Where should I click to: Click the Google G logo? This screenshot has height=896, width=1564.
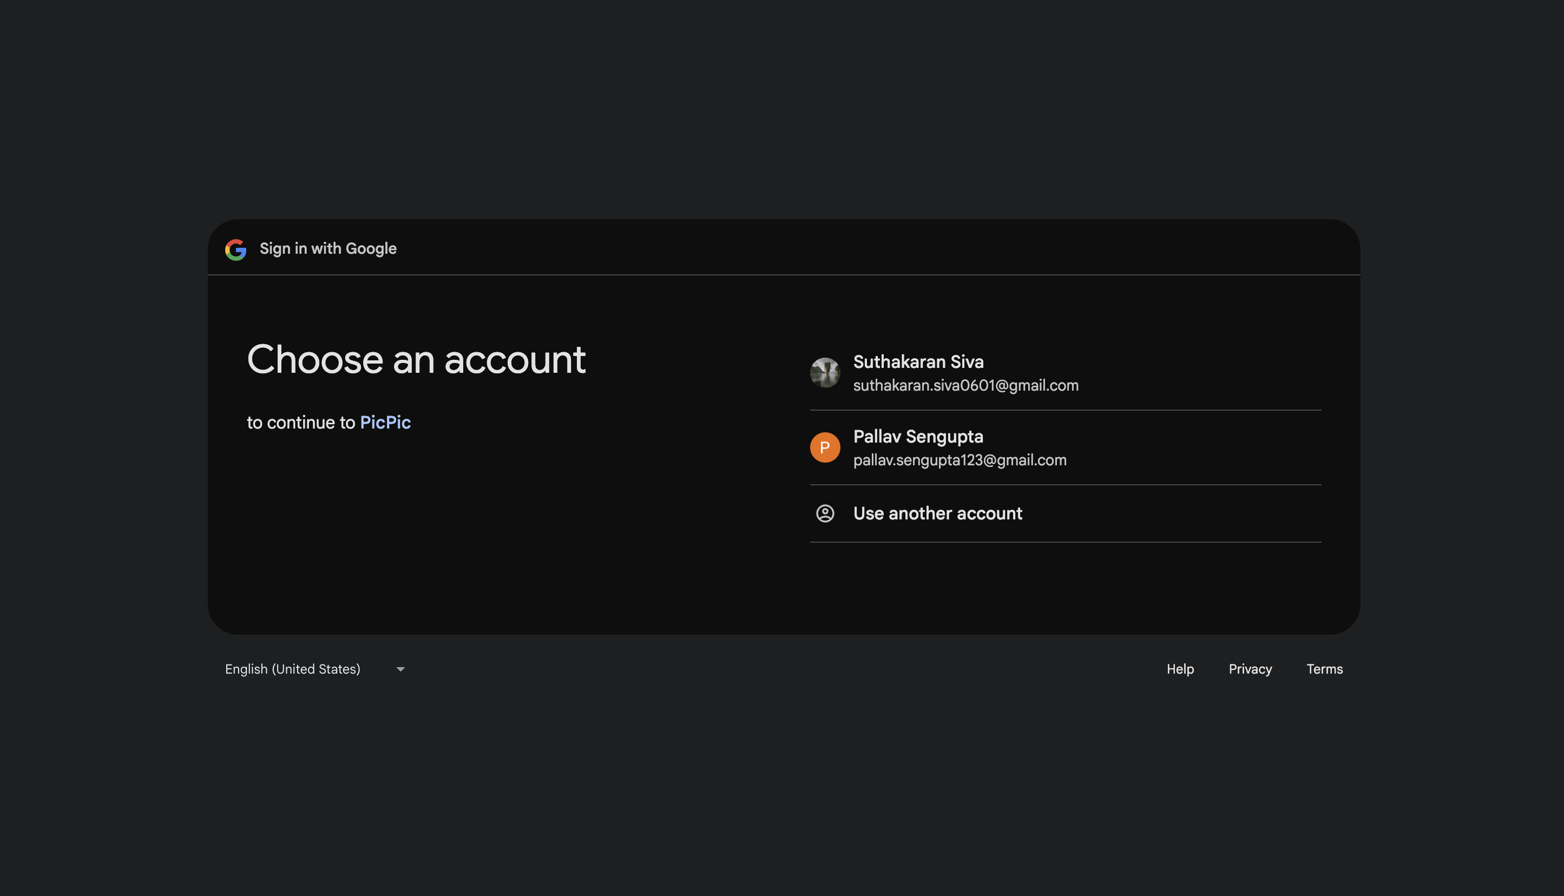pos(236,249)
